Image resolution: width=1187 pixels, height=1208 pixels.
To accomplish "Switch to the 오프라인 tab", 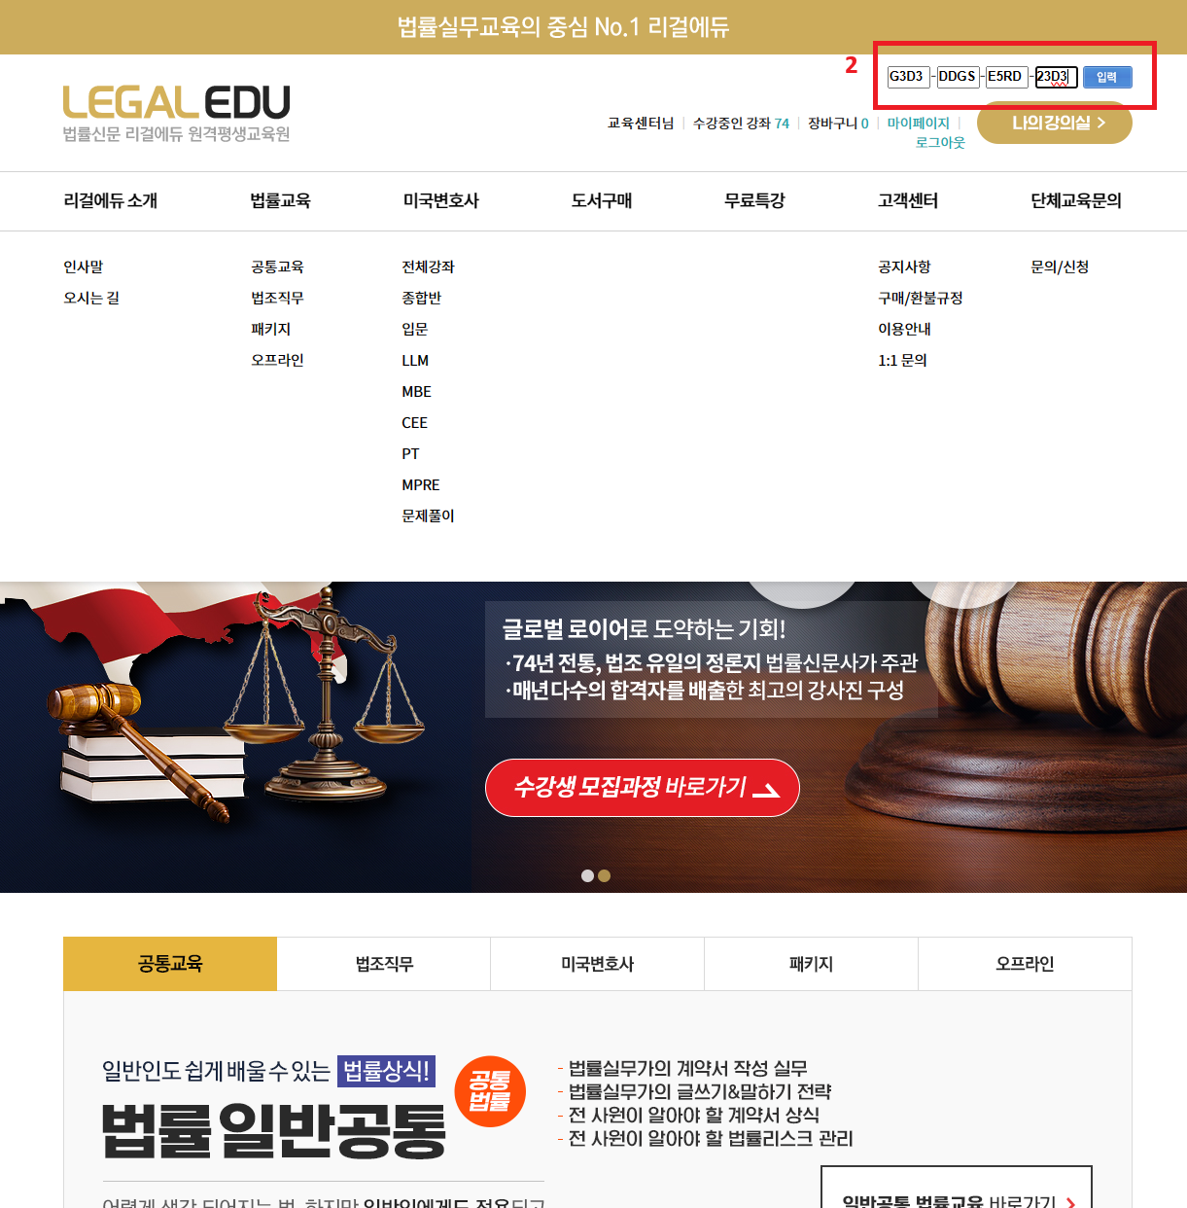I will (x=1025, y=964).
